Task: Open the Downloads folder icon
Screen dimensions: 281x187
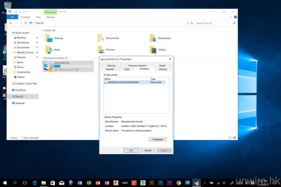Action: (153, 38)
